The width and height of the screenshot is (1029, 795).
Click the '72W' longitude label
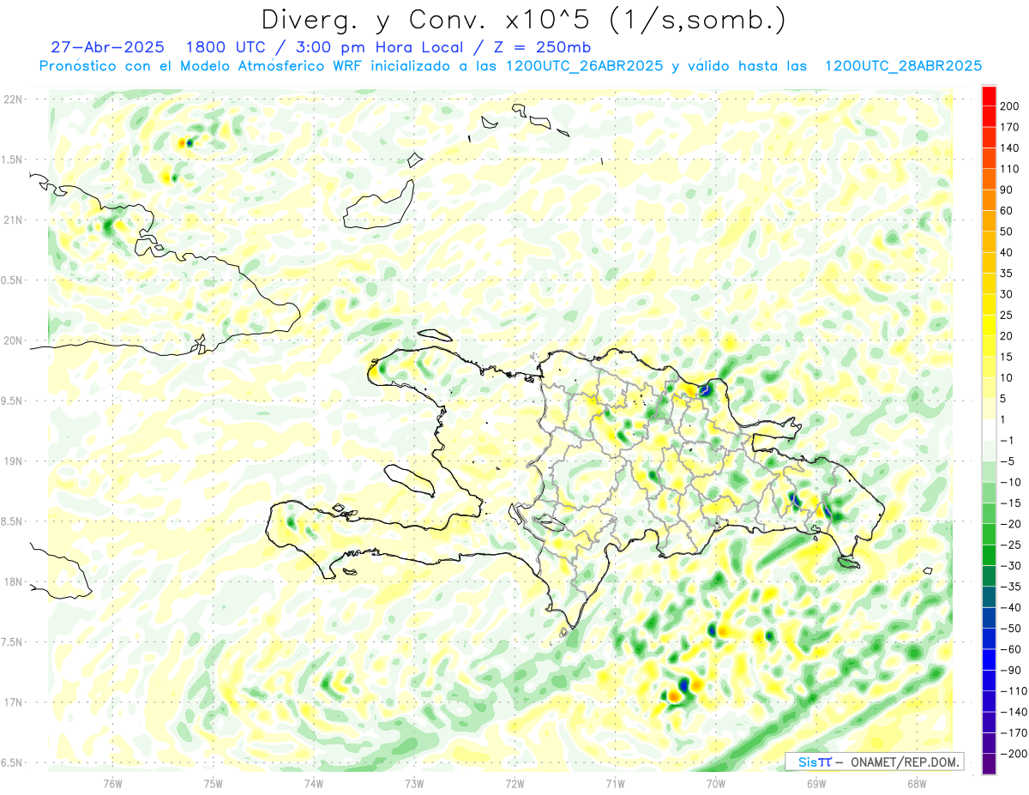tap(514, 782)
